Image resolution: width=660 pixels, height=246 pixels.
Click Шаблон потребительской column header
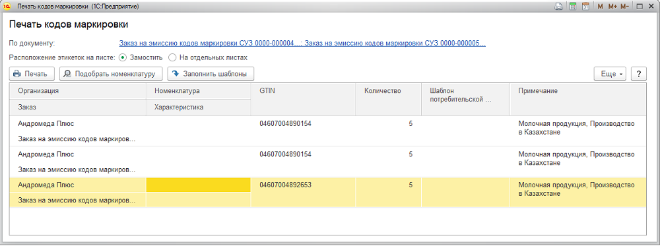pos(465,99)
